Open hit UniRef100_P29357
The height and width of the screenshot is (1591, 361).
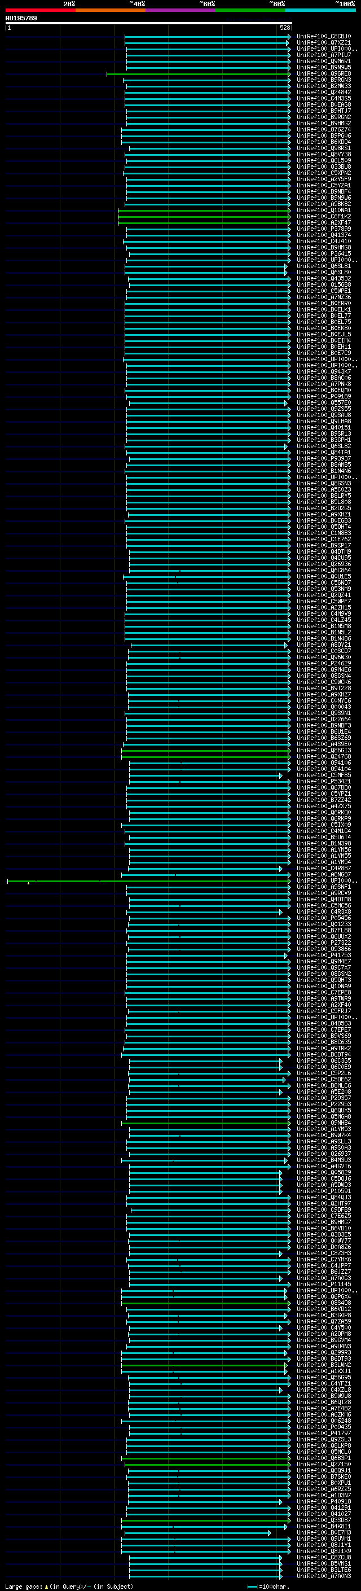click(x=323, y=1098)
